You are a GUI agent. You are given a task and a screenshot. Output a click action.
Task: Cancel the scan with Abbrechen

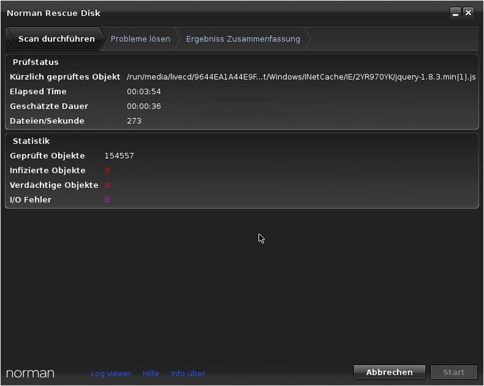tap(389, 373)
